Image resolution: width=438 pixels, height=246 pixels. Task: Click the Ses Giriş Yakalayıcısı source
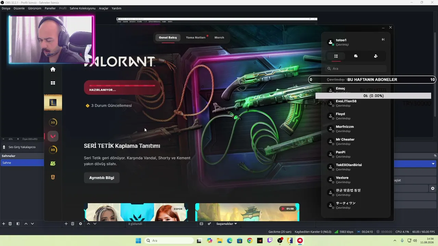click(x=22, y=147)
